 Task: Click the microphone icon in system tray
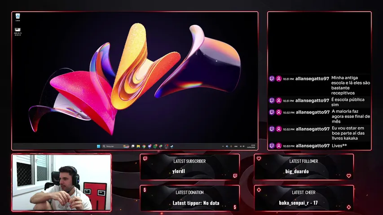click(231, 146)
